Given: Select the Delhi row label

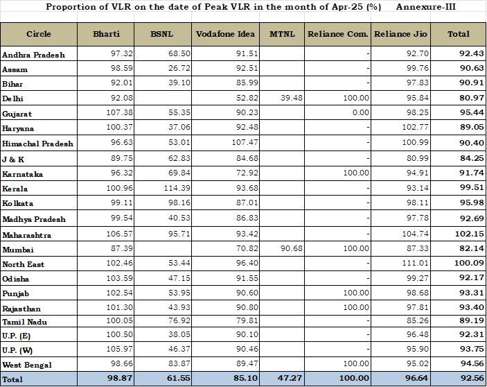Looking at the screenshot, I should coord(12,99).
